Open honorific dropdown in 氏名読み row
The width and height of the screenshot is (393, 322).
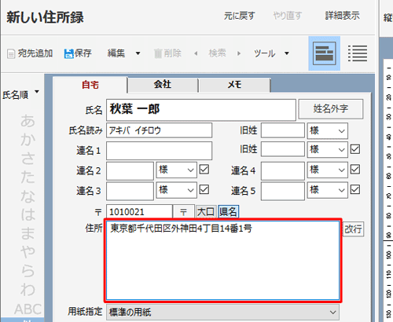(x=328, y=130)
